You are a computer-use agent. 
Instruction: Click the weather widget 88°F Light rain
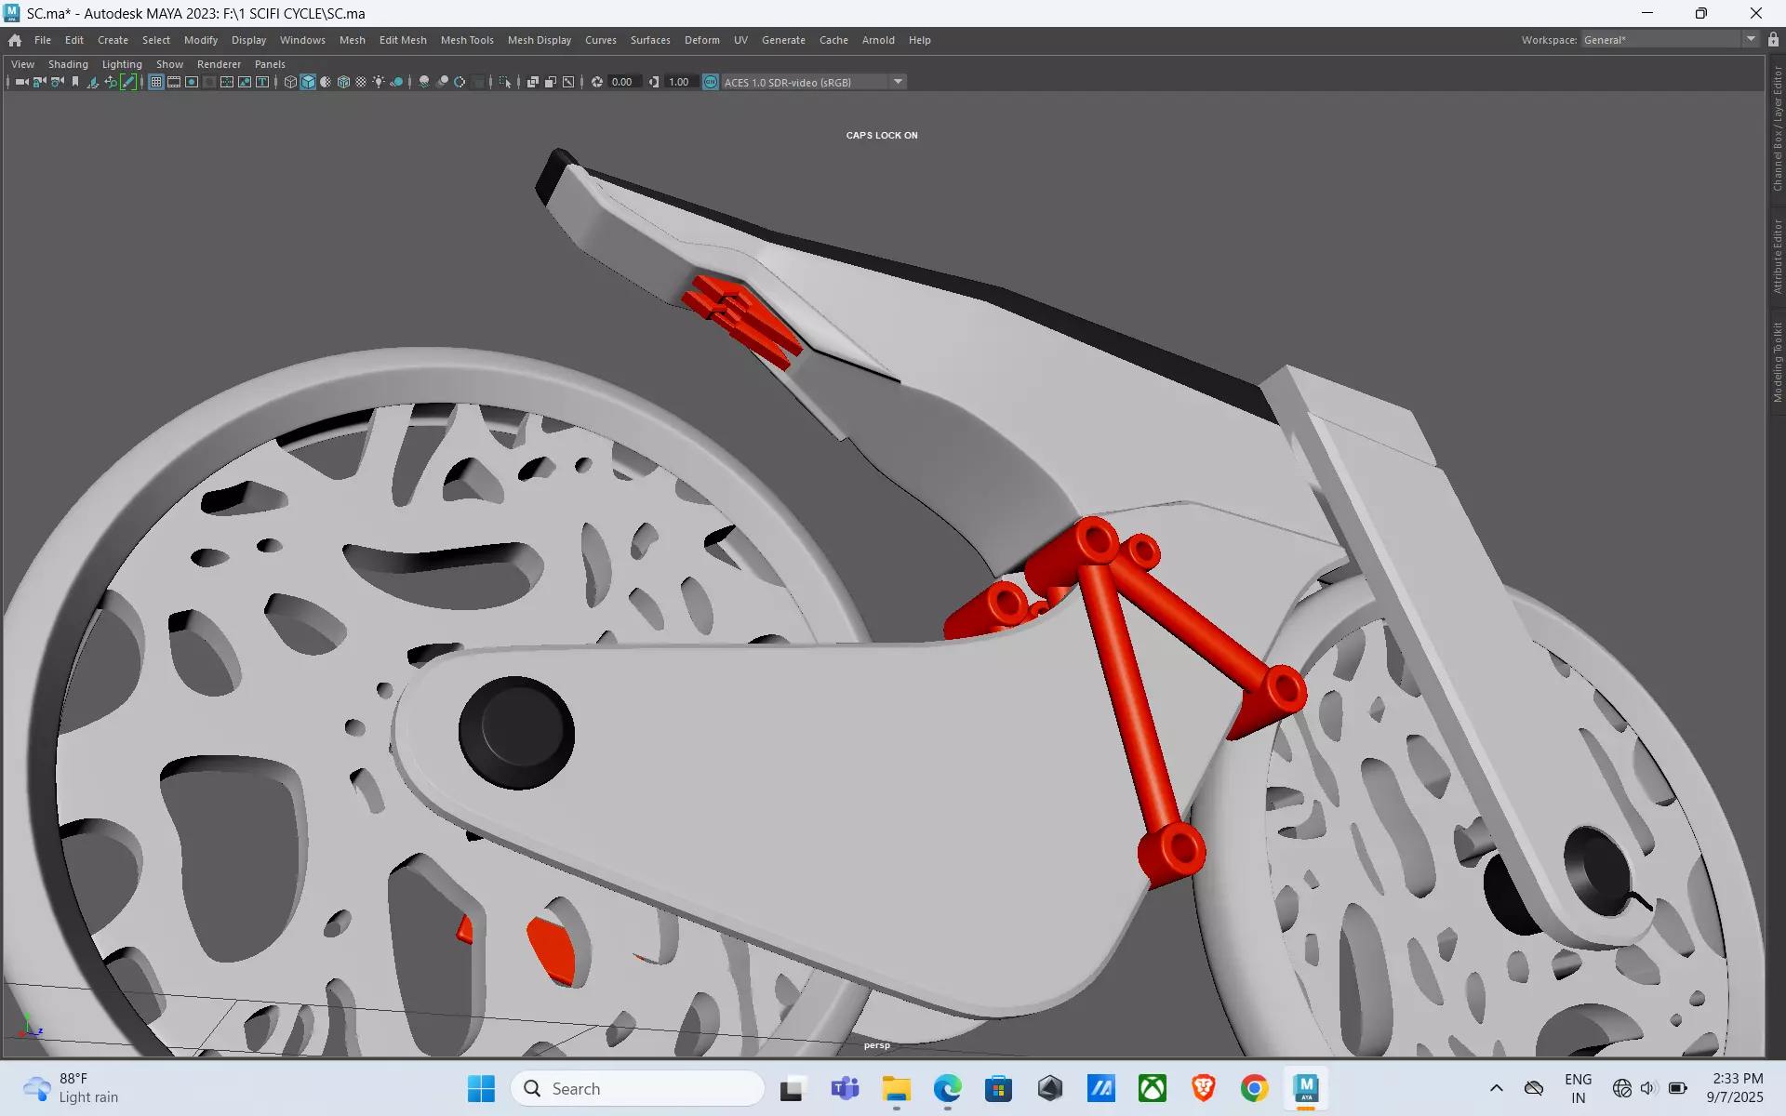[x=71, y=1088]
